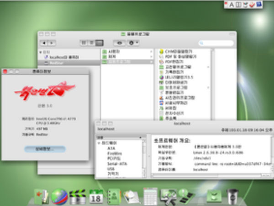Viewport: 274px width, 206px height.
Task: Switch file browser to icon view
Action: point(84,43)
